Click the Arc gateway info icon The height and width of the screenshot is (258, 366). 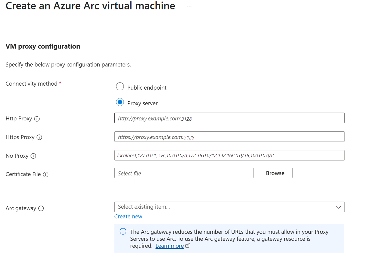pyautogui.click(x=41, y=208)
